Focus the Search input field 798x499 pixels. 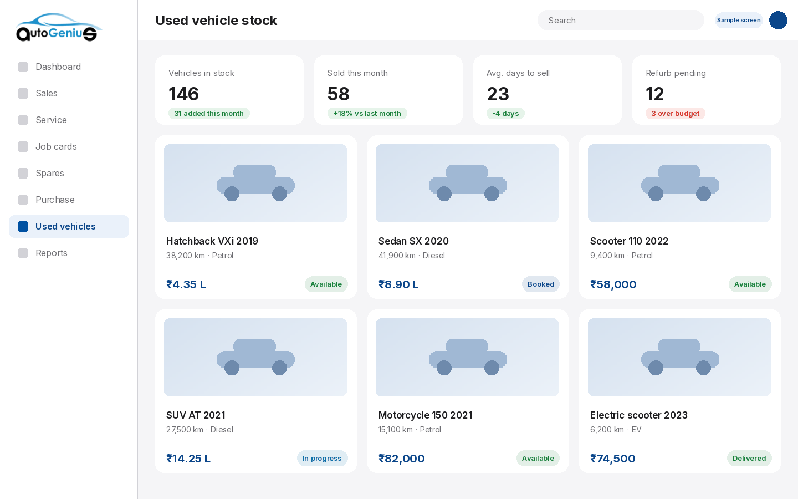(621, 20)
